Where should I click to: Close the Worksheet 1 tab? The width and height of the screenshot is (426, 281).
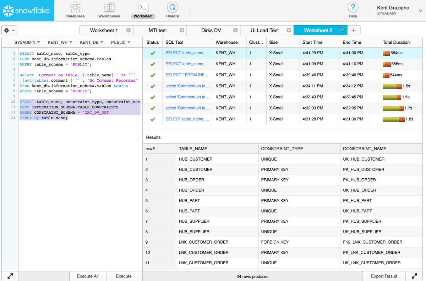128,30
